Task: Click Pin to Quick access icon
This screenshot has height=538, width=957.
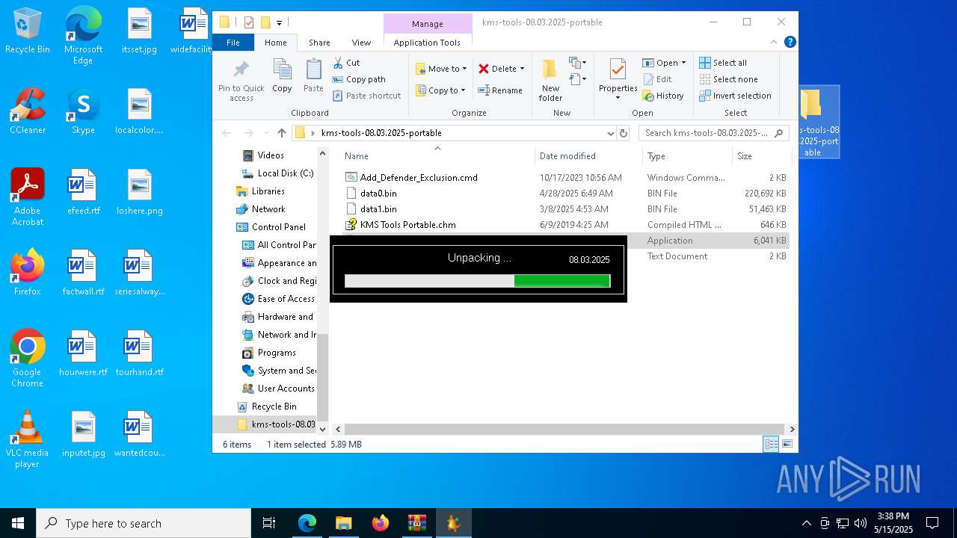Action: click(241, 80)
